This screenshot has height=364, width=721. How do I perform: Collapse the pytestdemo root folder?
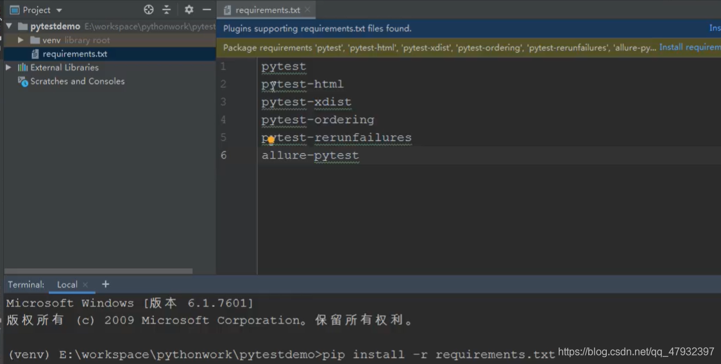(x=9, y=26)
